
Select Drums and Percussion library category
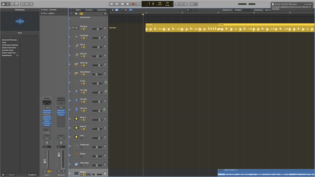9,40
